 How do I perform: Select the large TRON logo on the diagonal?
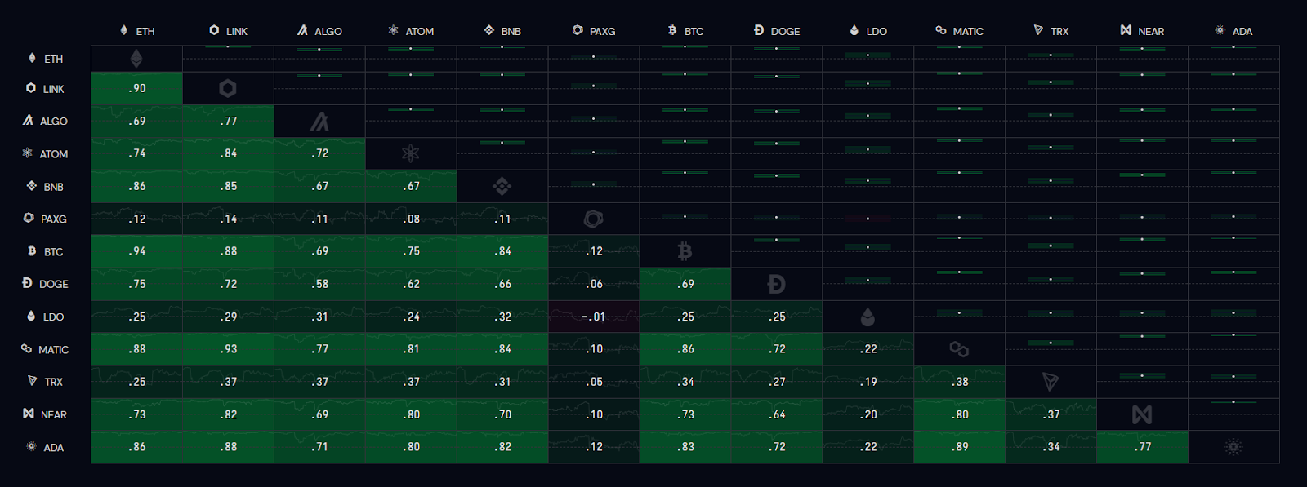(1051, 382)
